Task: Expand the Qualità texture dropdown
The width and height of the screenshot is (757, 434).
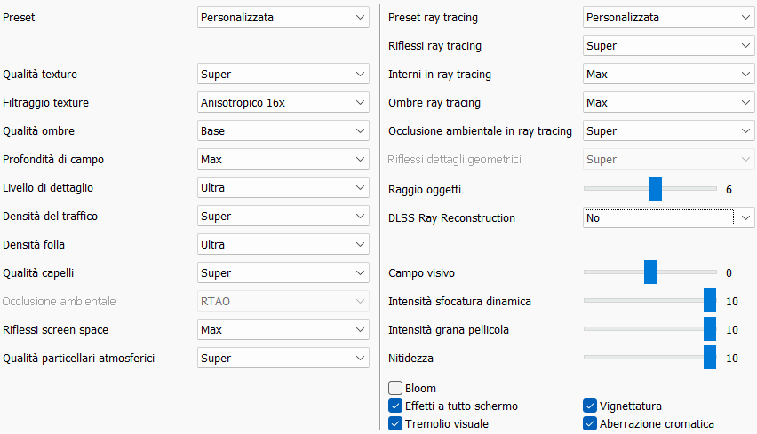Action: click(283, 75)
